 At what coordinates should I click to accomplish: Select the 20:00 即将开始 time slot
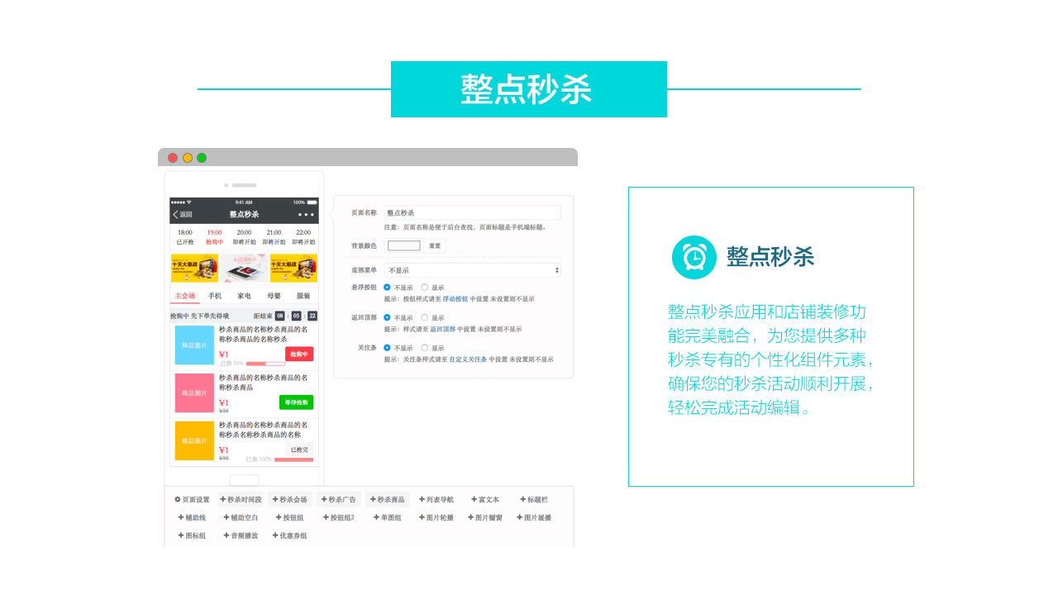245,237
